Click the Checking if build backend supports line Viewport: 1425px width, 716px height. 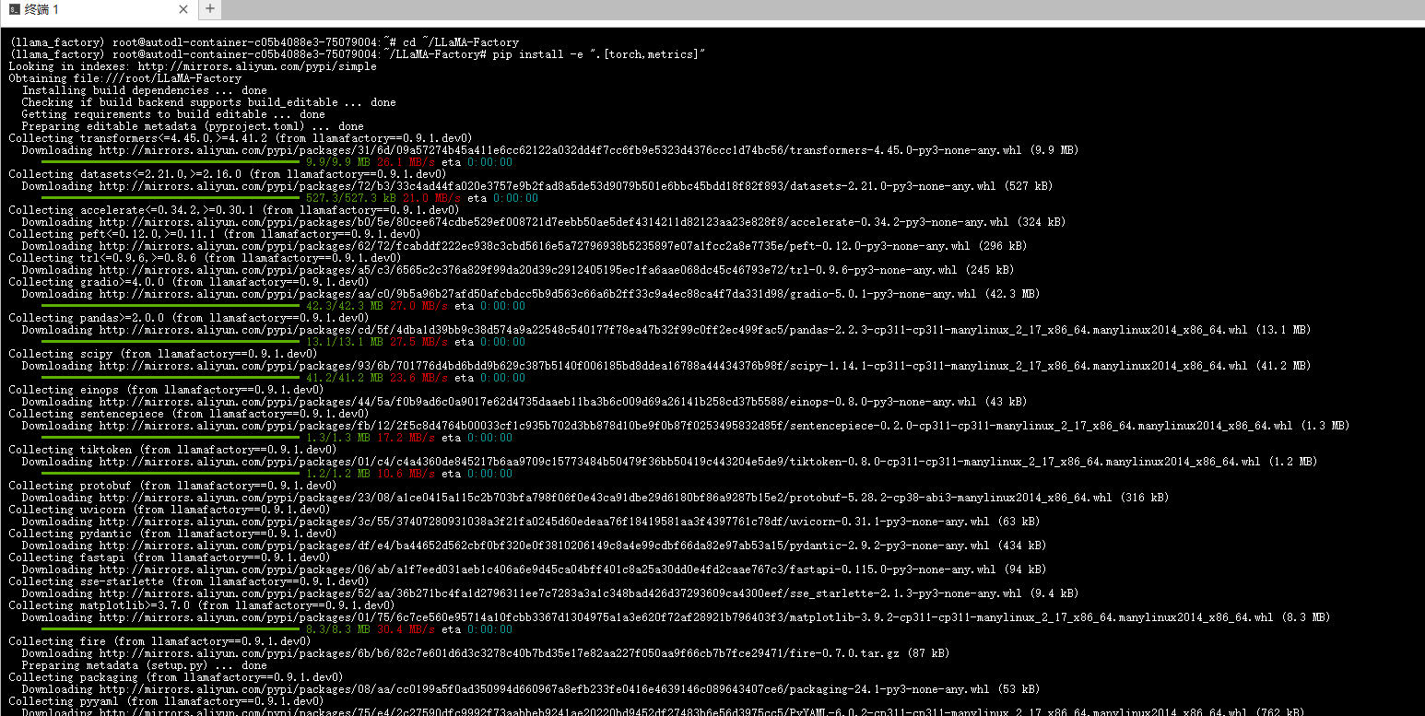coord(209,102)
